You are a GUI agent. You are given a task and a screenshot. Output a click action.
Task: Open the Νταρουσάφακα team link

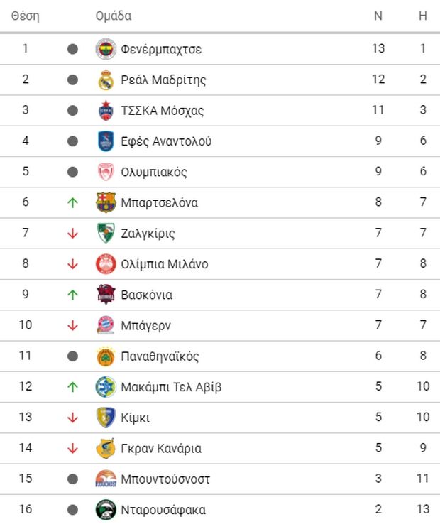pyautogui.click(x=163, y=510)
